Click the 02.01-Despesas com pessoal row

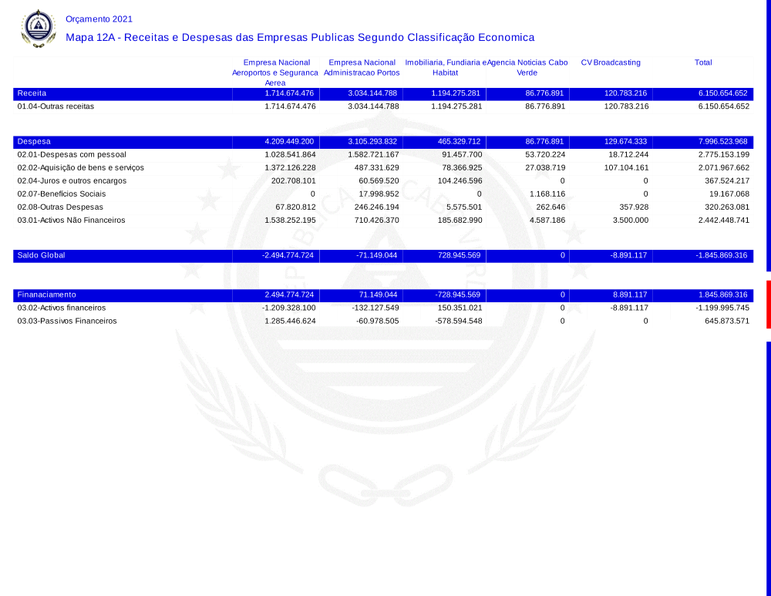72,155
